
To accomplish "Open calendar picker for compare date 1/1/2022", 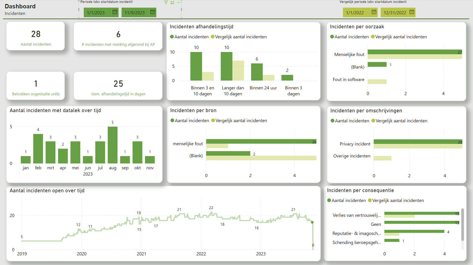I will coord(374,12).
